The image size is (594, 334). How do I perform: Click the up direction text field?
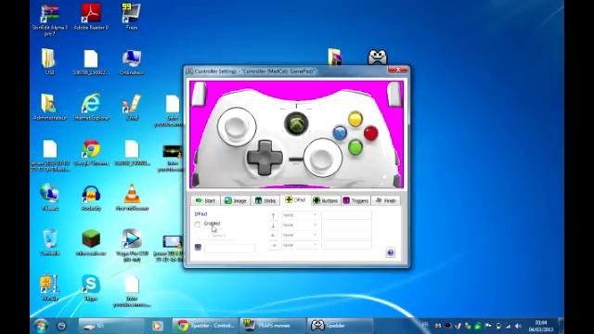[x=346, y=215]
